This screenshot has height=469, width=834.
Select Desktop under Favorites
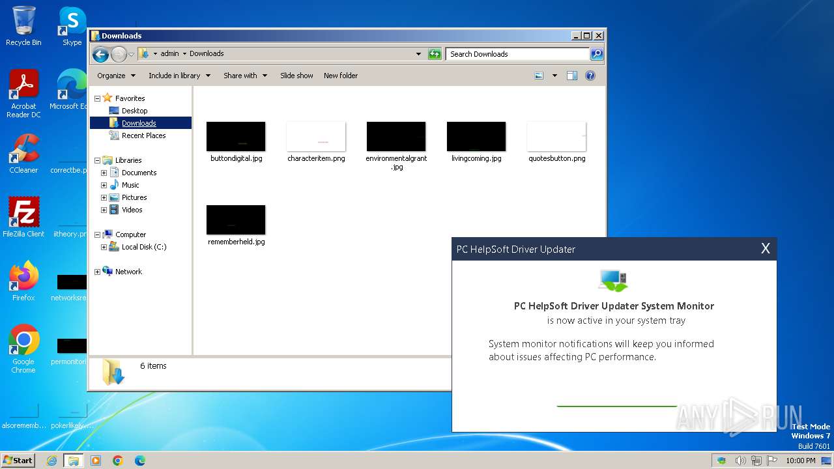pyautogui.click(x=134, y=111)
